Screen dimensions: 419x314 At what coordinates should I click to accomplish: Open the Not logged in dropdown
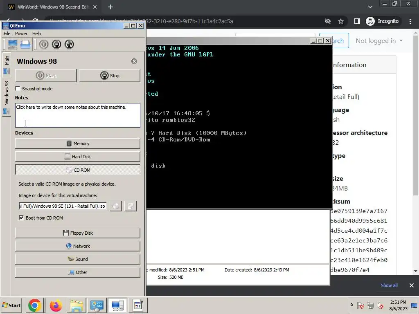(x=379, y=41)
